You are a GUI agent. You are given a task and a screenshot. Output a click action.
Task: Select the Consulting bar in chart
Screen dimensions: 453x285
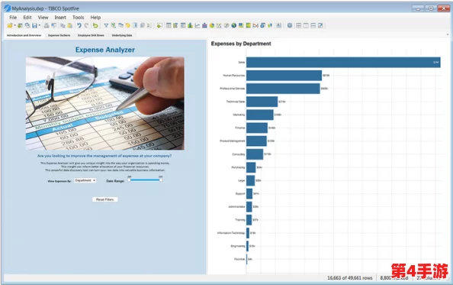(255, 154)
